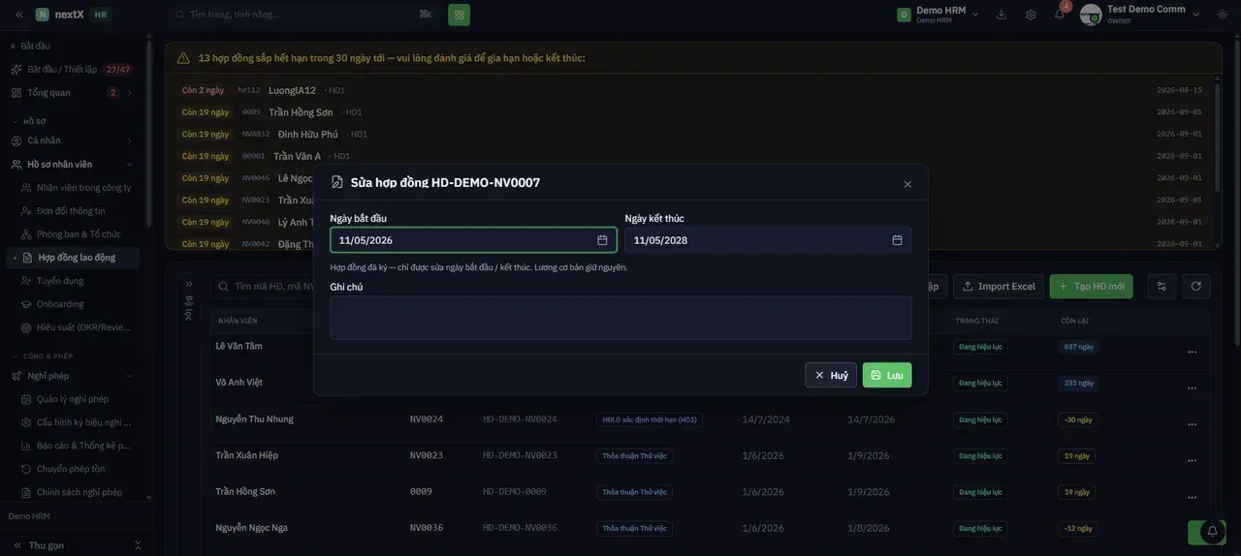The image size is (1241, 556).
Task: Click contract code HD-DEMO-NV0024
Action: 520,419
